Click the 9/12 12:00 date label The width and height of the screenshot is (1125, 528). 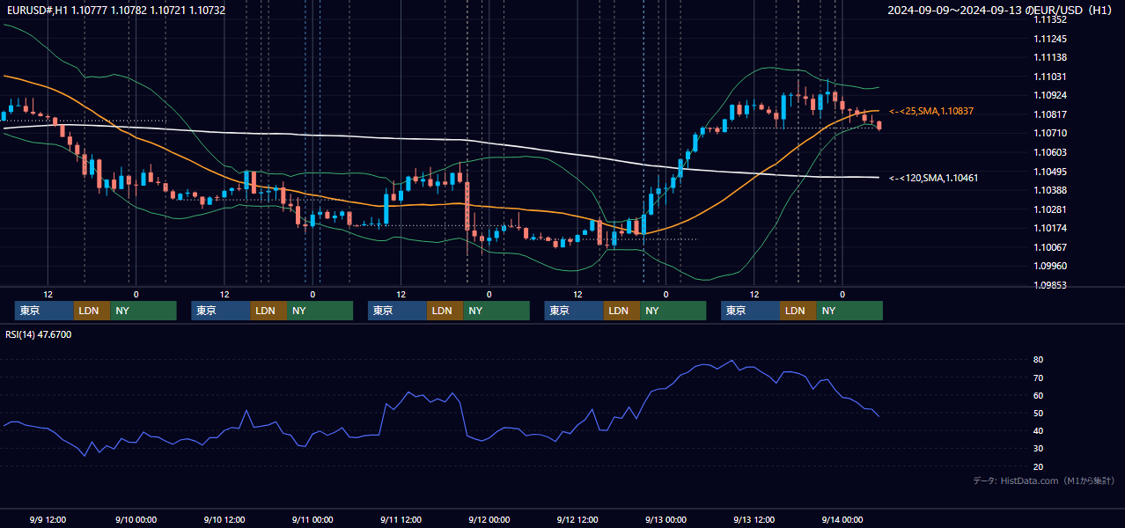pos(577,519)
